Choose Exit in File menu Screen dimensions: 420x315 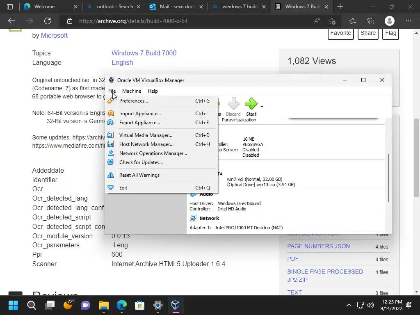[162, 188]
